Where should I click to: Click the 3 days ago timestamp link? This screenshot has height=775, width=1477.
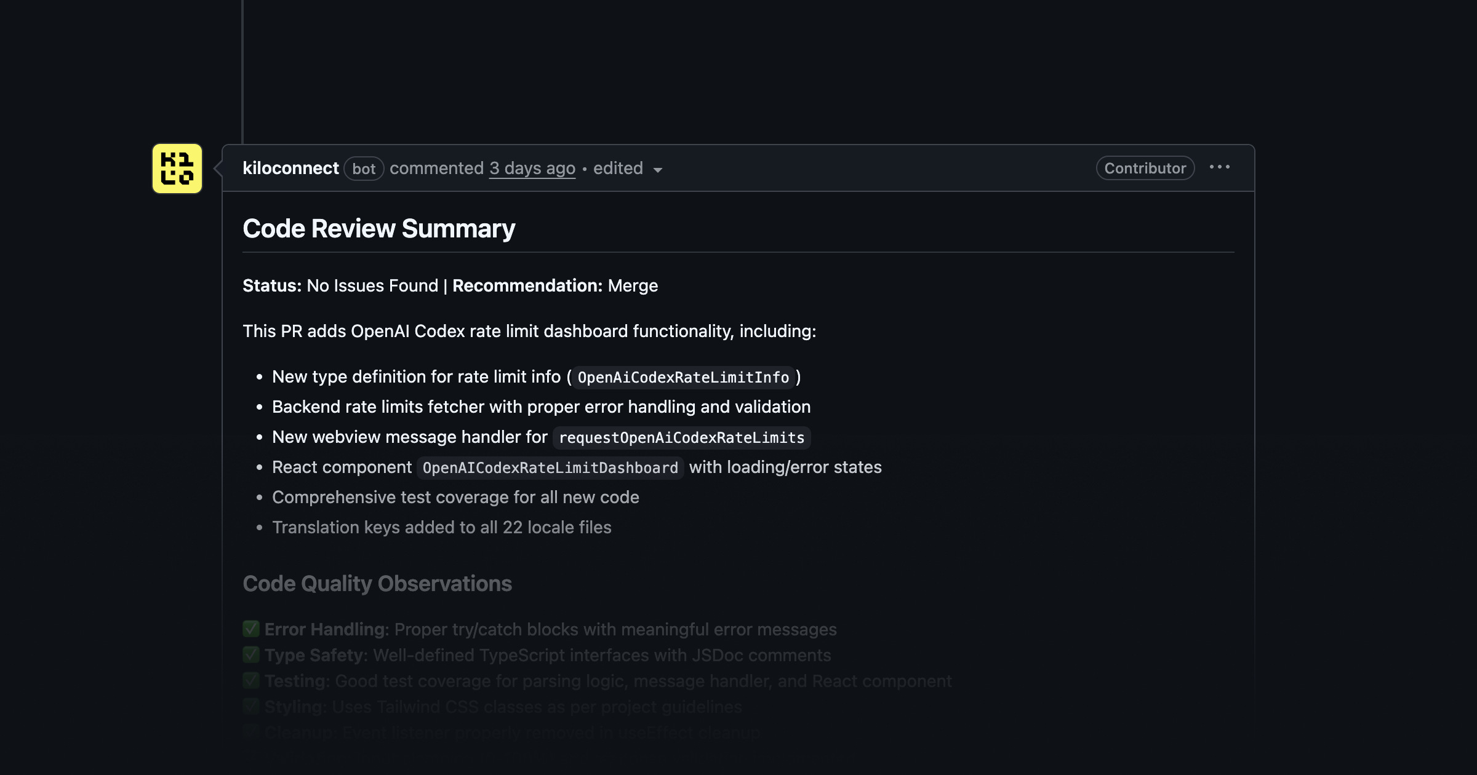pos(532,168)
